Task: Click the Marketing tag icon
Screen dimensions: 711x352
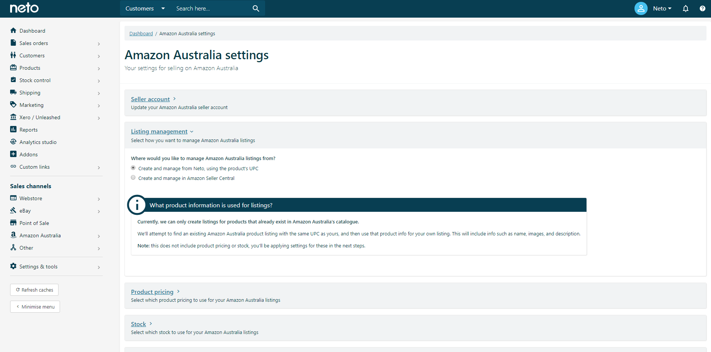Action: [13, 105]
